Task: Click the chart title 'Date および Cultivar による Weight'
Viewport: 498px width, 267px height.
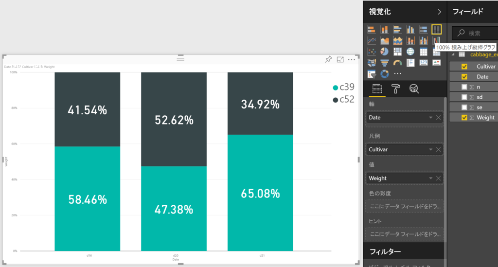Action: coord(29,67)
